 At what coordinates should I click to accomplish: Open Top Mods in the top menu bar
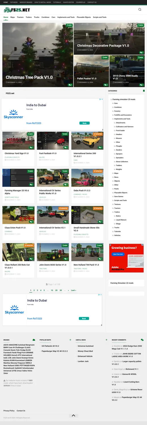pos(14,2)
